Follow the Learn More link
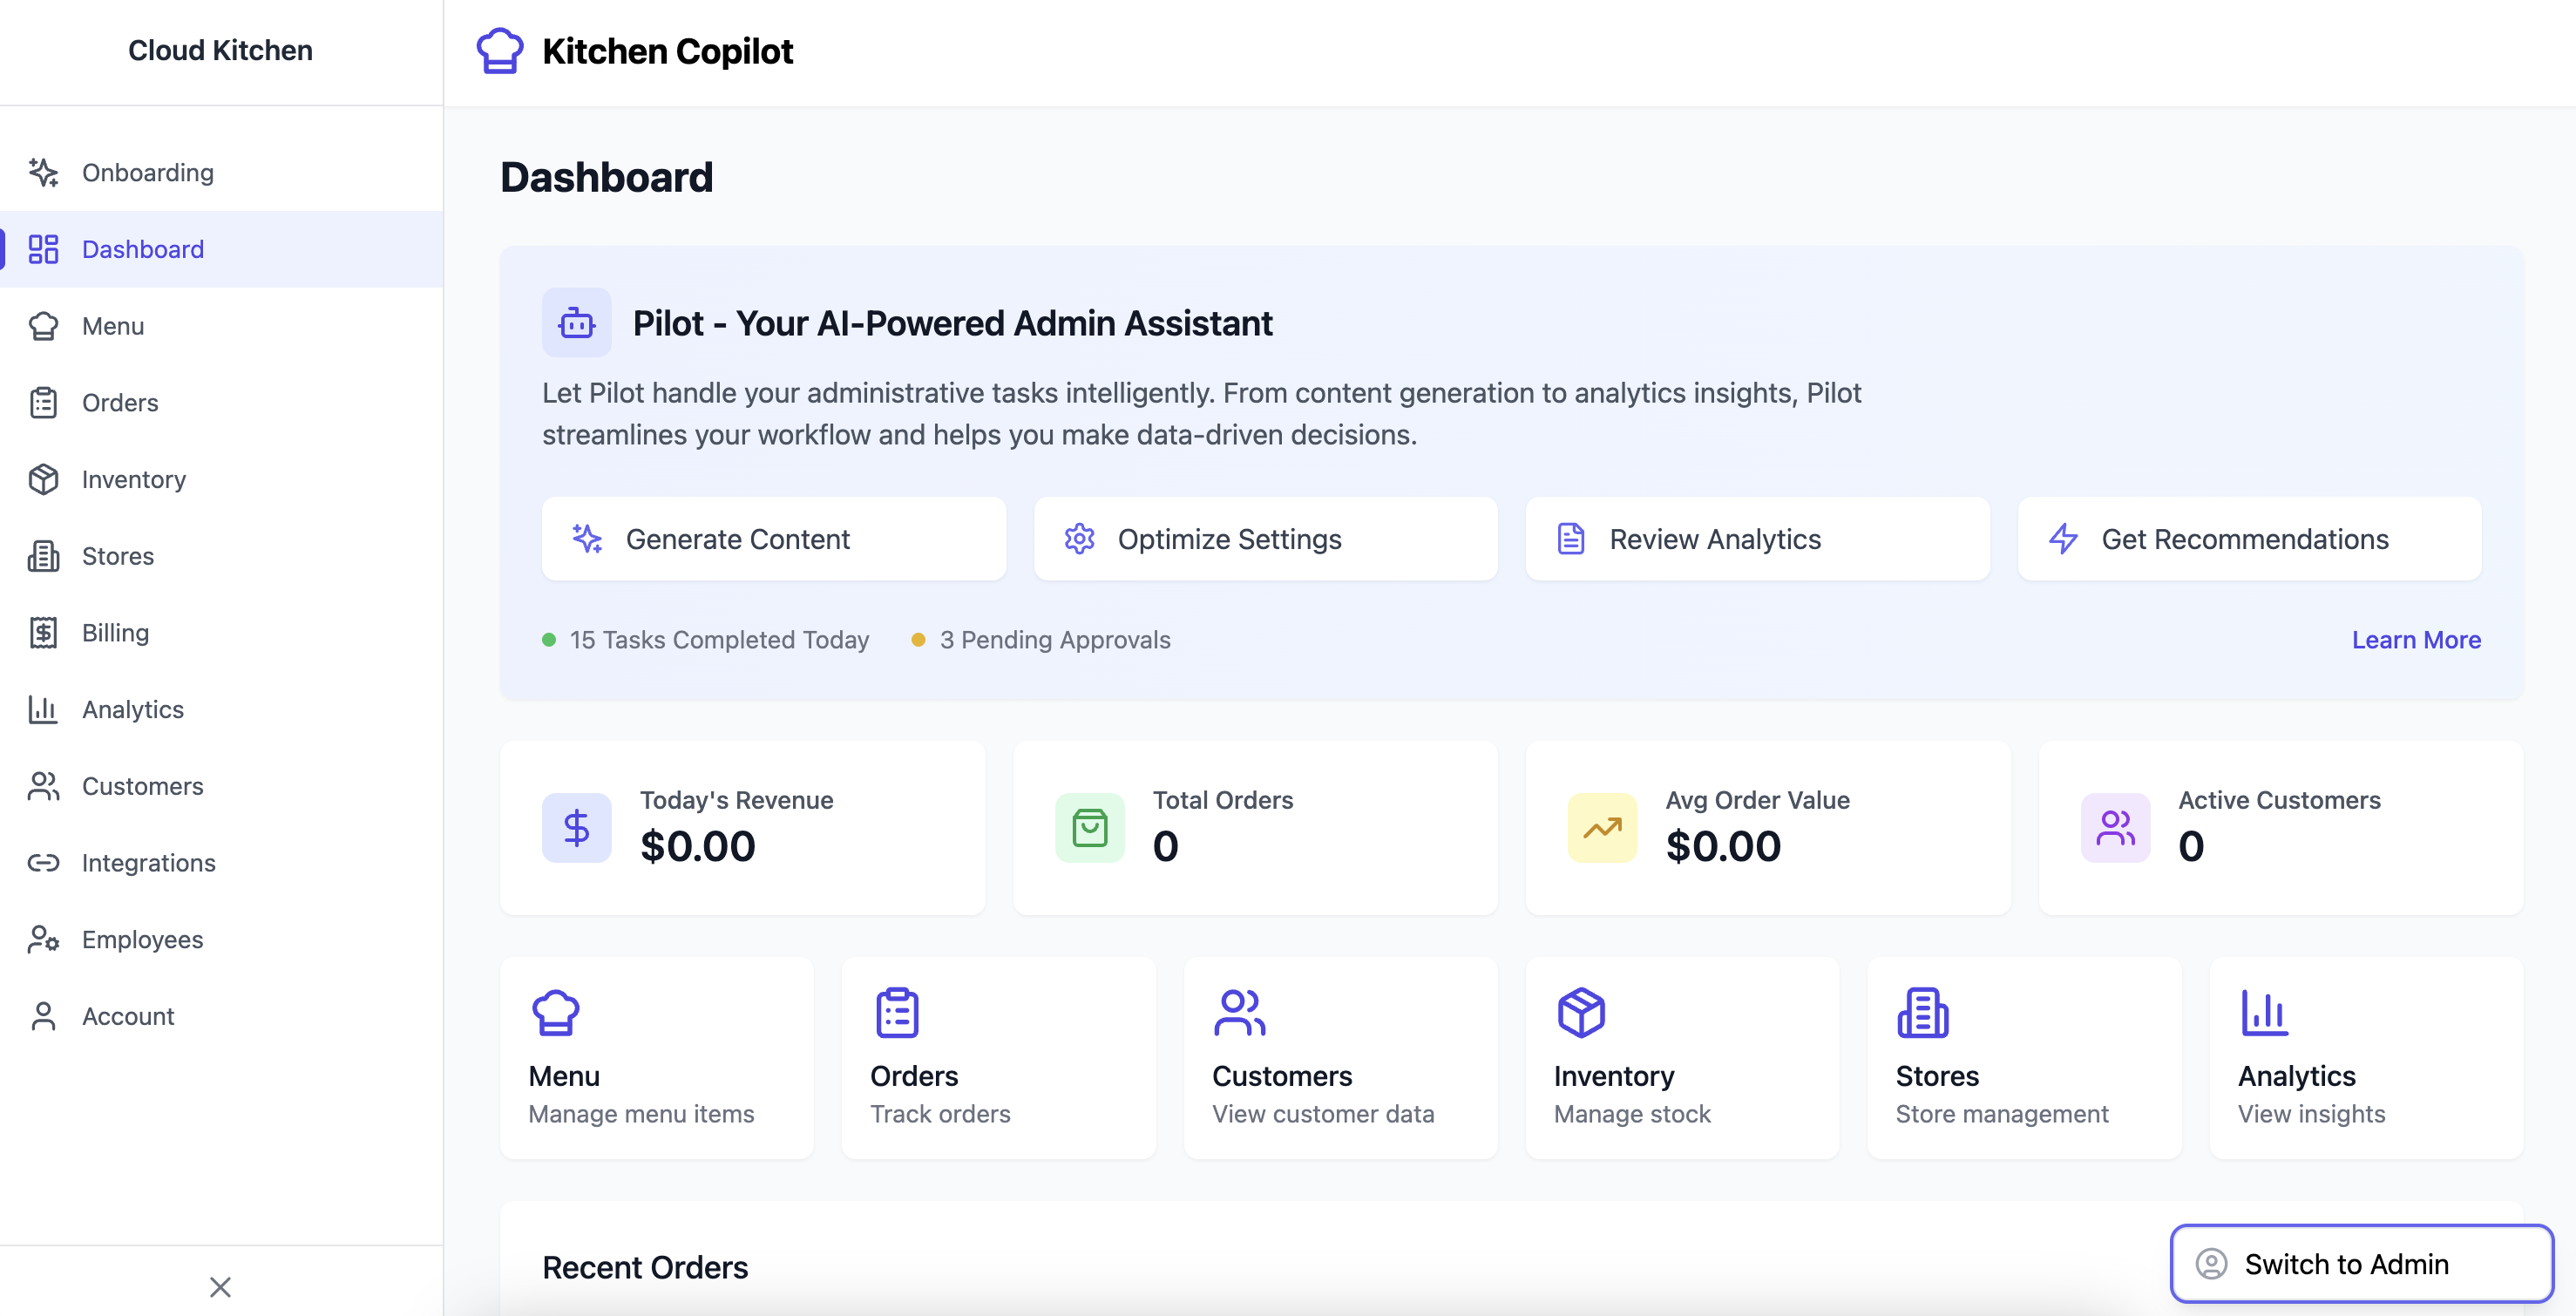Viewport: 2576px width, 1316px height. pyautogui.click(x=2415, y=639)
